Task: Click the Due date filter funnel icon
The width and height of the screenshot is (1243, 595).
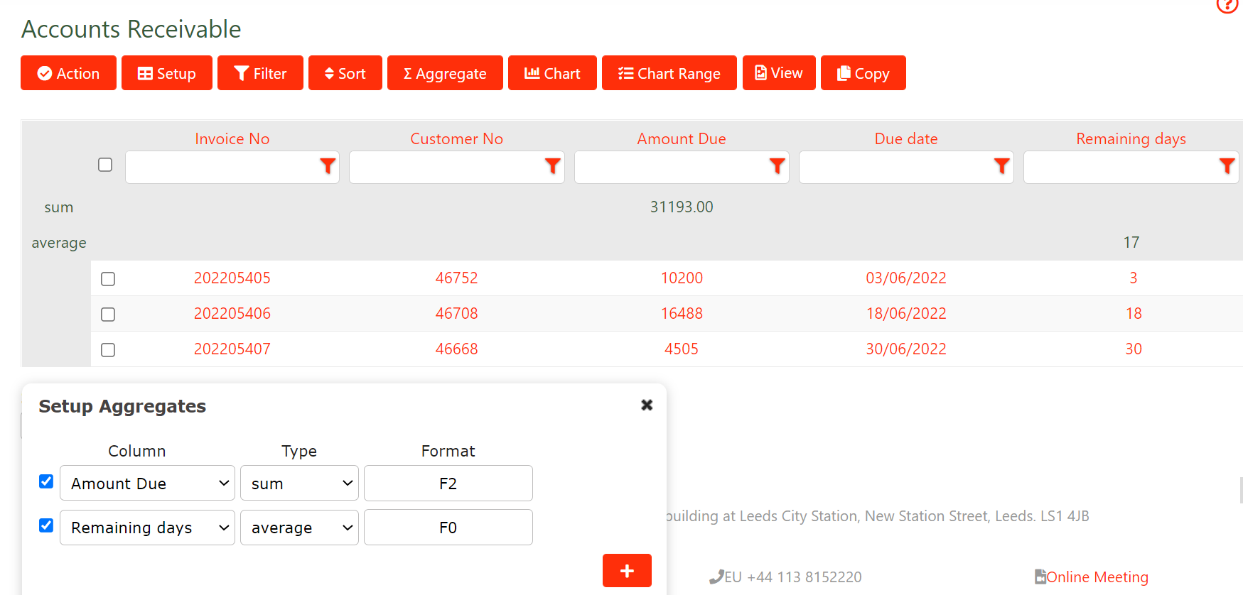Action: [1001, 166]
